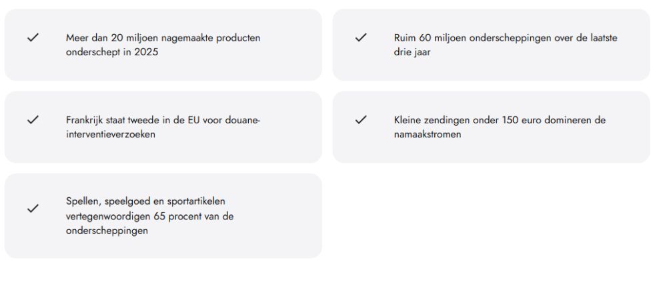Click the year '2025' in the first card
Viewport: 667px width, 286px height.
(146, 52)
